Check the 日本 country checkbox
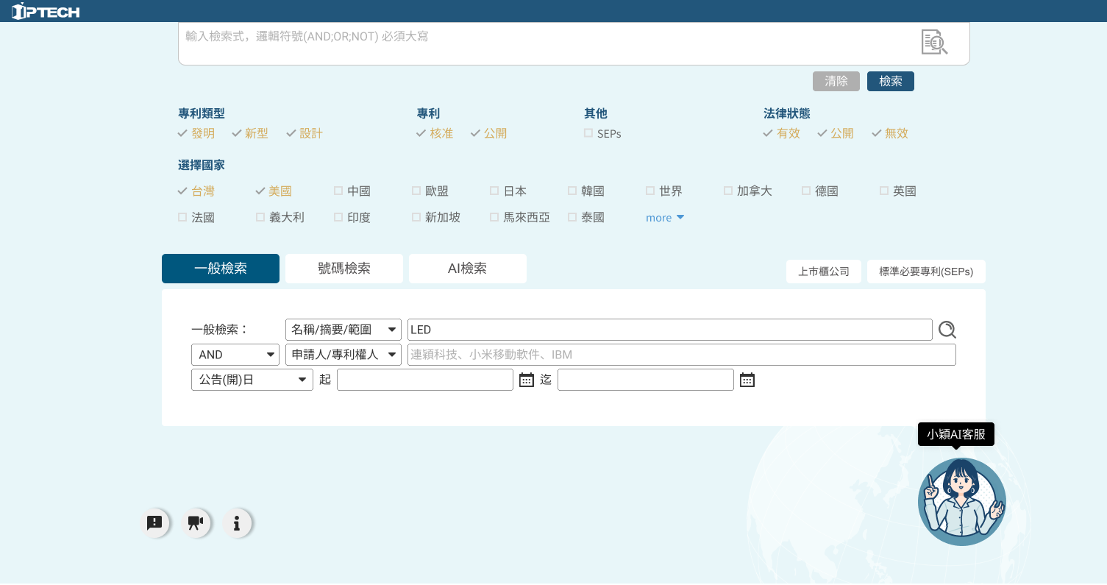This screenshot has width=1107, height=585. pos(494,191)
